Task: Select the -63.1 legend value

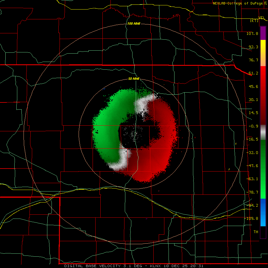Action: pyautogui.click(x=252, y=179)
